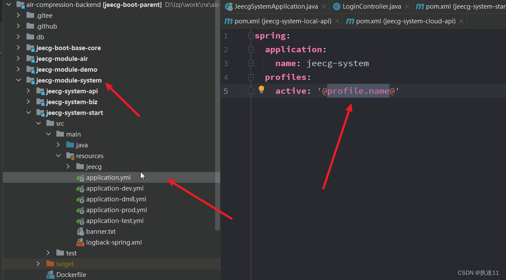Click the application-dm8.yml Spring icon
The height and width of the screenshot is (280, 506).
tap(80, 200)
